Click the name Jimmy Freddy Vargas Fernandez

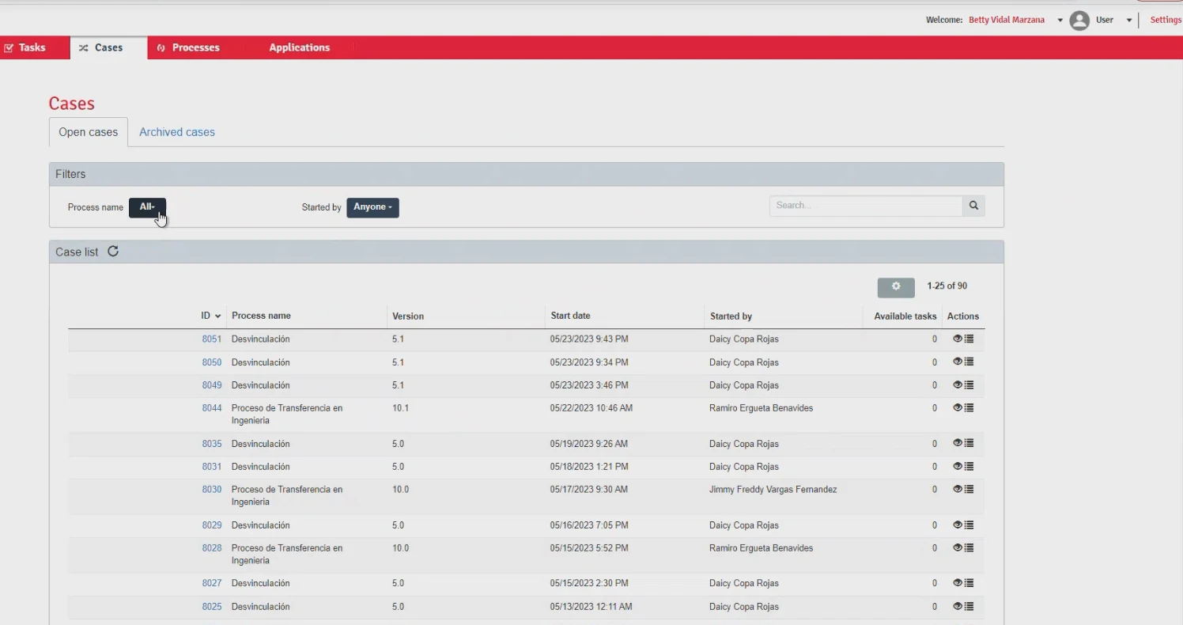click(x=773, y=490)
